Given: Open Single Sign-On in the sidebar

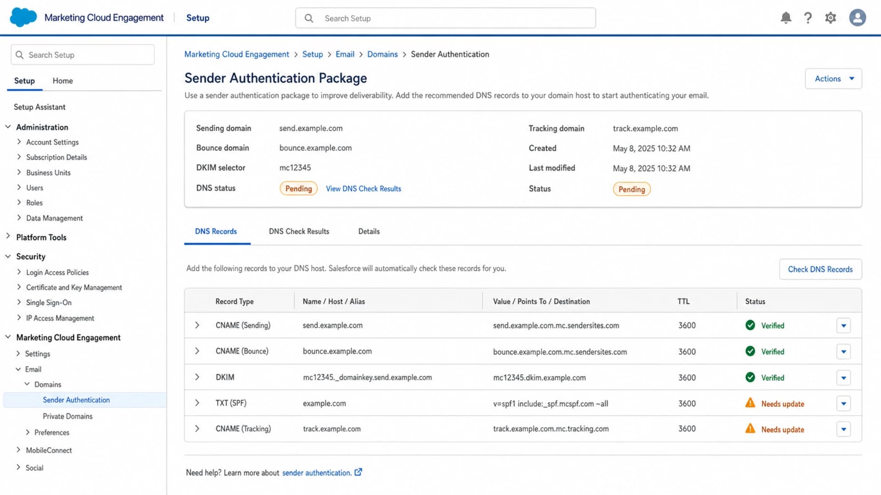Looking at the screenshot, I should (x=49, y=303).
